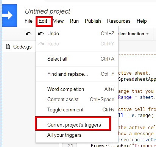156x147 pixels.
Task: Open the Help menu
Action: pos(142,21)
